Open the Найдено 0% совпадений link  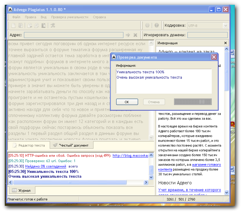[x=46, y=166]
